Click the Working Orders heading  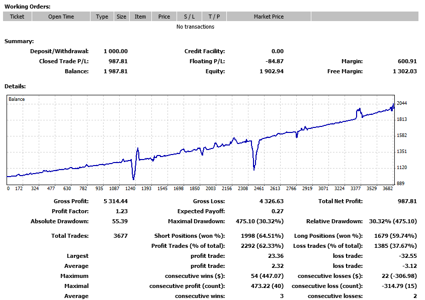[27, 7]
